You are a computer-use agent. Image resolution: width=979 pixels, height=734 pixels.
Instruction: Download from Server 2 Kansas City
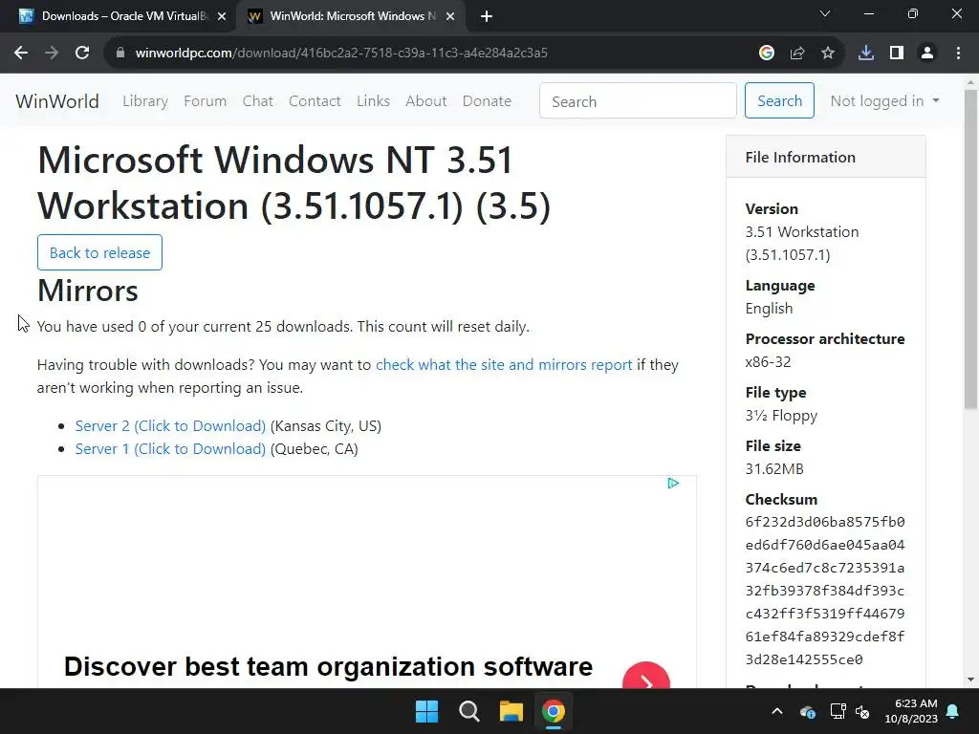click(x=170, y=425)
